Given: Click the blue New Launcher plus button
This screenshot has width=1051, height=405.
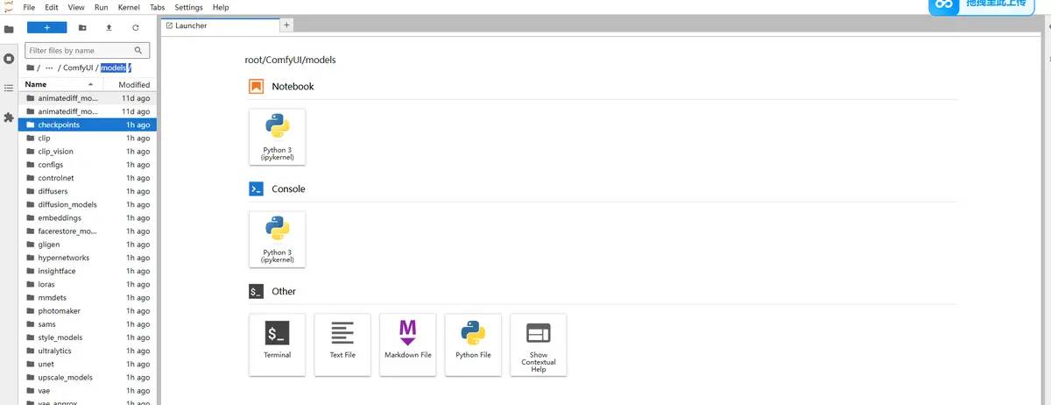Looking at the screenshot, I should pos(46,27).
